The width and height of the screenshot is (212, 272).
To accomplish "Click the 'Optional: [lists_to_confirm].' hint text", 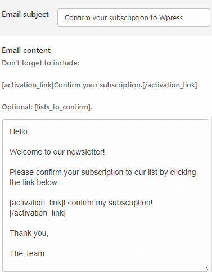I will pyautogui.click(x=47, y=107).
